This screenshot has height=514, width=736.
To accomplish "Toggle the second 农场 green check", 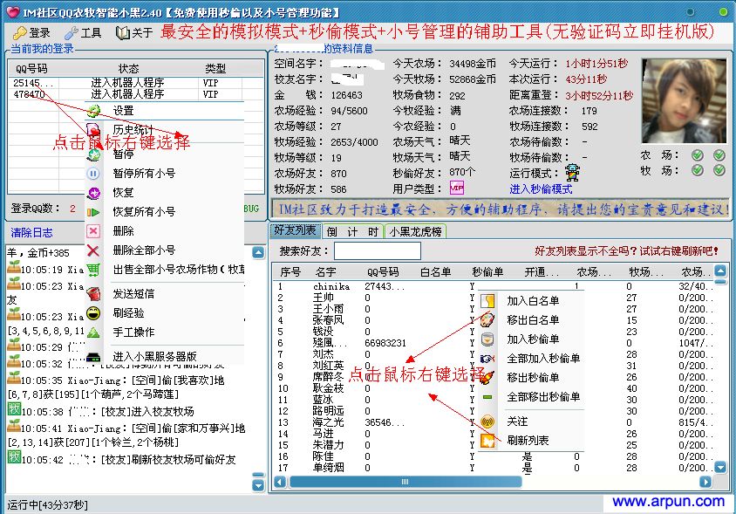I will click(719, 155).
